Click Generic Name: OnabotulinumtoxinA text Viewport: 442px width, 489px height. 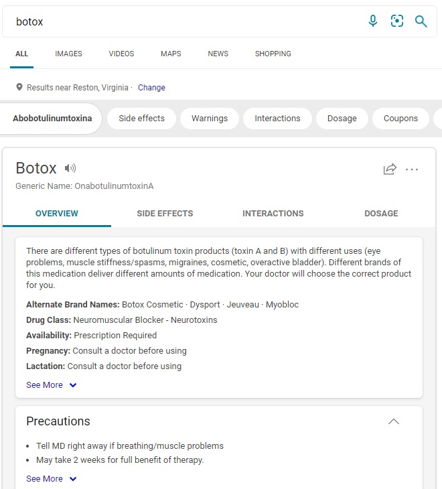coord(84,186)
